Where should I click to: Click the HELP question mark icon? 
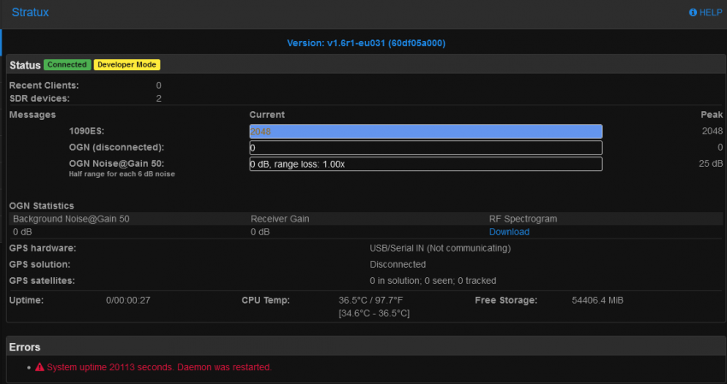tap(693, 13)
